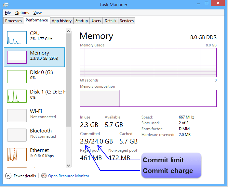The image size is (228, 187).
Task: Collapse view with Fewer details chevron icon
Action: 8,176
